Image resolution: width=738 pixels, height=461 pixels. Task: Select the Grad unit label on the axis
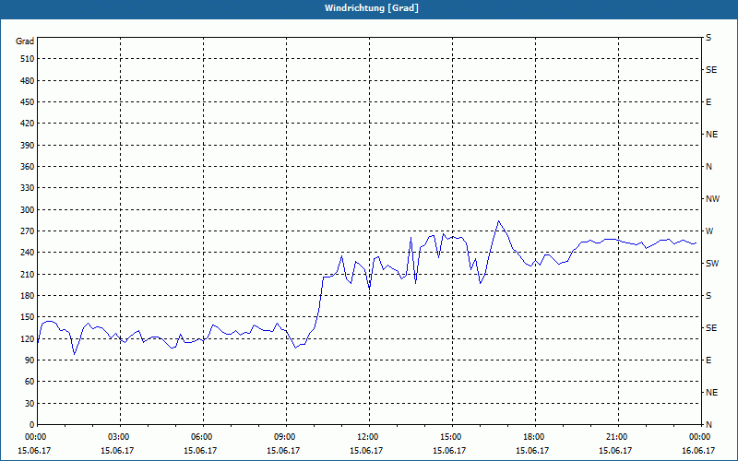click(25, 41)
